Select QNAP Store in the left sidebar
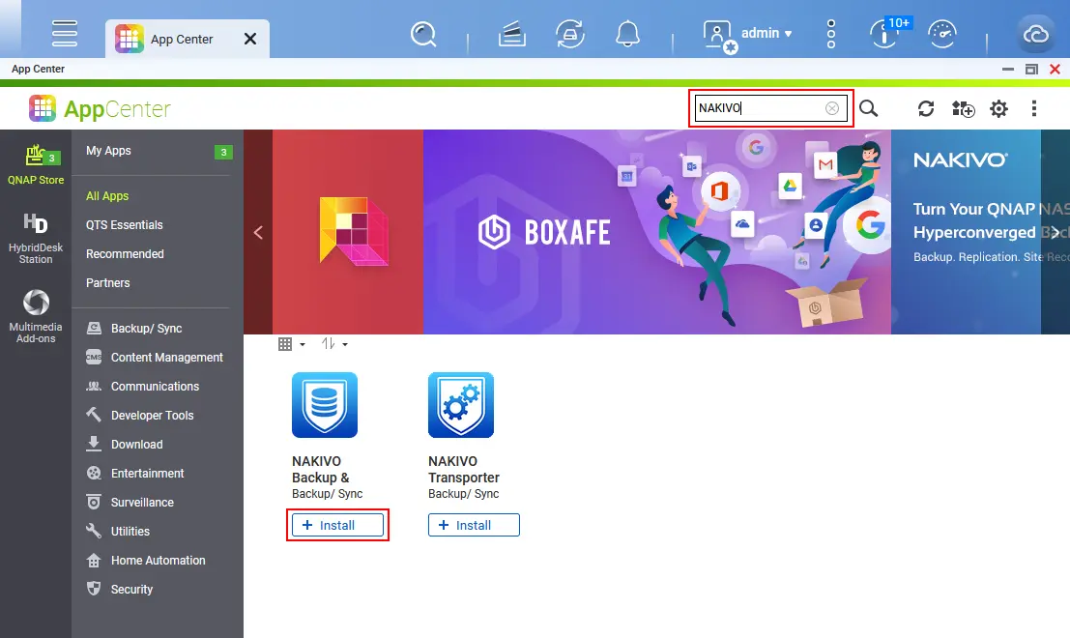This screenshot has height=638, width=1070. click(x=36, y=165)
